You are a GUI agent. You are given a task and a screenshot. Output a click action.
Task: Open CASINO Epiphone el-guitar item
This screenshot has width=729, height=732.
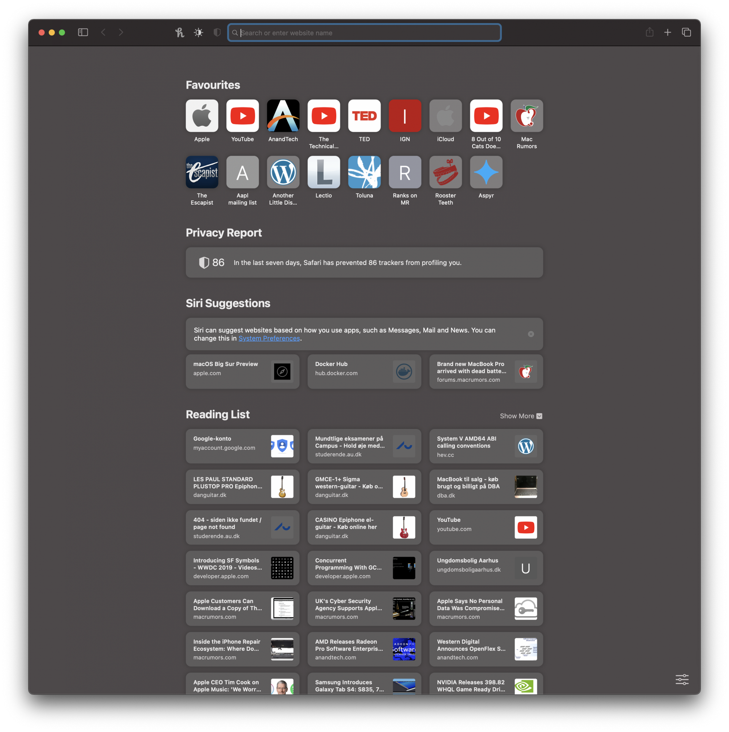point(364,527)
